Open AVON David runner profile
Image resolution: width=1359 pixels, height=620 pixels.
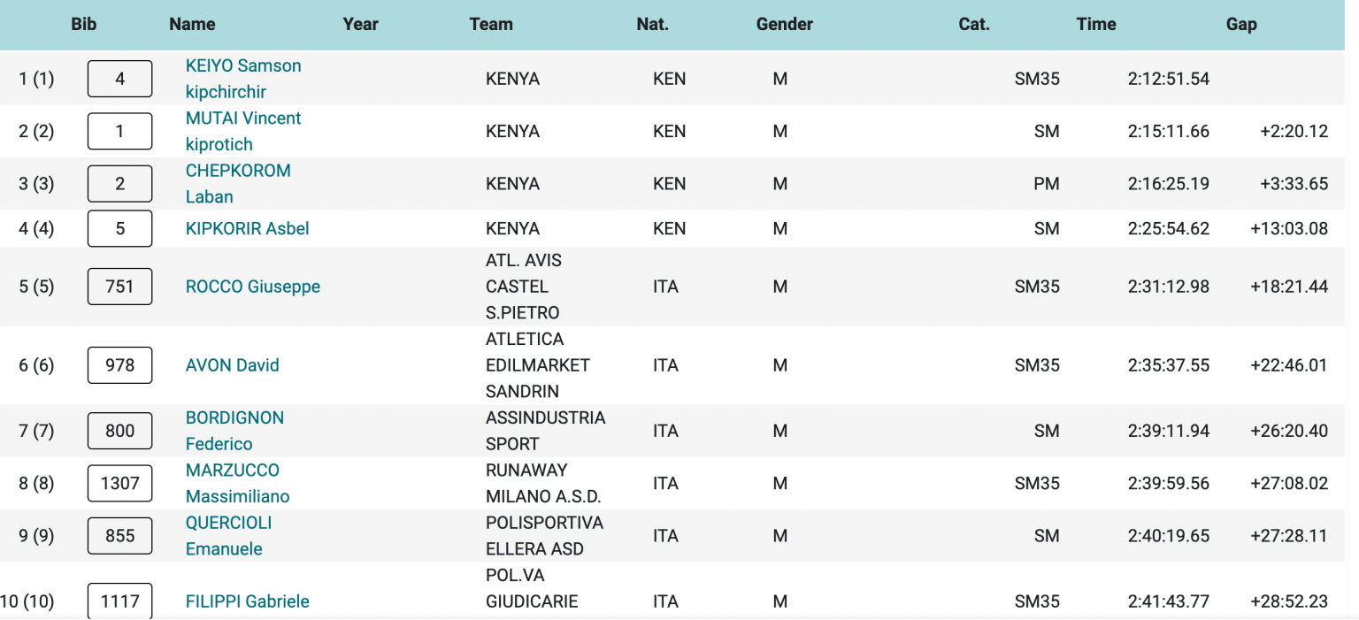pyautogui.click(x=232, y=365)
